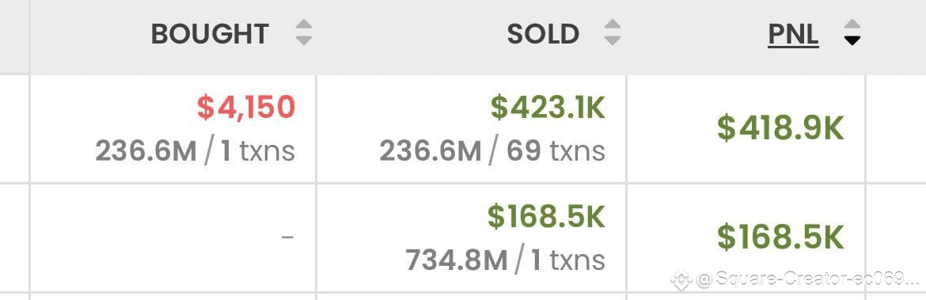This screenshot has height=300, width=926.
Task: Open the @Square-Creator-ec069 watermark handle
Action: coord(809,279)
